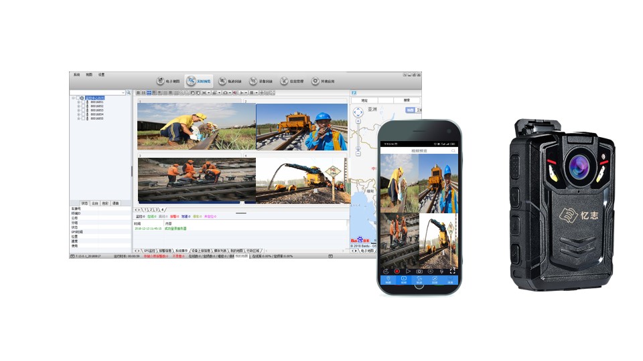Click the search magnifier beside the device filter box
643x361 pixels.
pos(129,92)
